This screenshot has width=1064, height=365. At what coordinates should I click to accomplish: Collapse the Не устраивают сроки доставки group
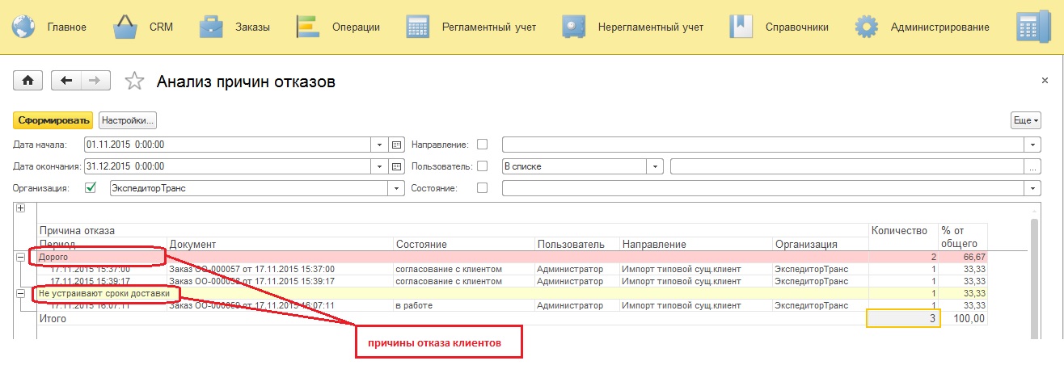tap(21, 294)
